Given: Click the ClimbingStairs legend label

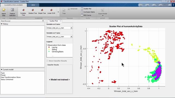Looking at the screenshot, I should click(57, 52).
